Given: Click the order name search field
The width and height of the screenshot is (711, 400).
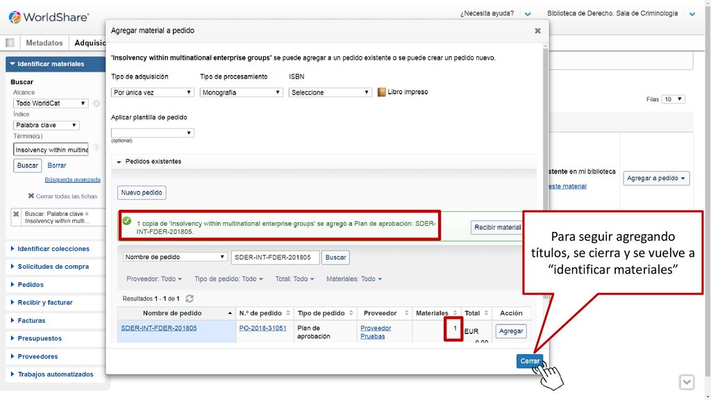Looking at the screenshot, I should (275, 257).
